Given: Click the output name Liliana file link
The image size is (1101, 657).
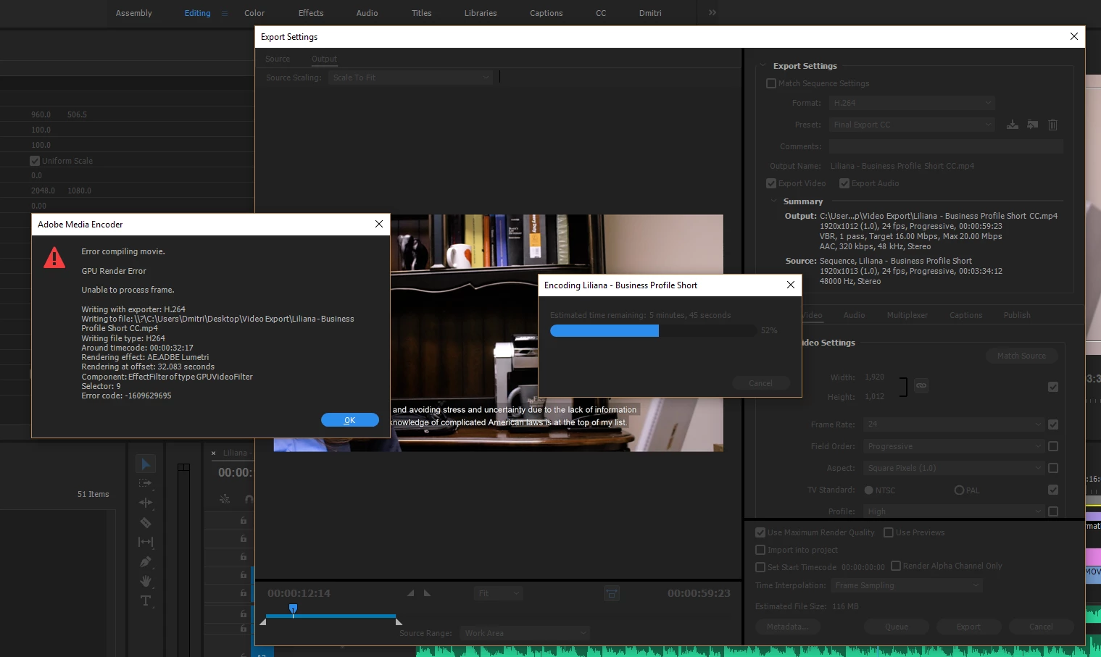Looking at the screenshot, I should point(902,166).
